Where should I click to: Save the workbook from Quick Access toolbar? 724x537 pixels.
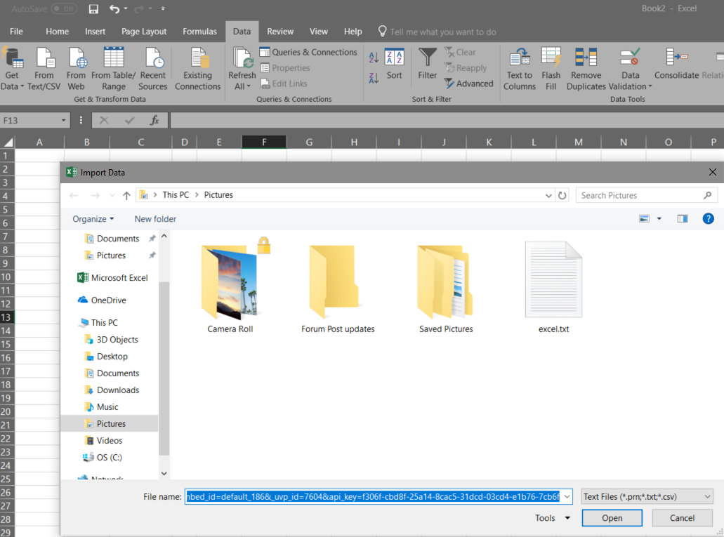tap(93, 8)
